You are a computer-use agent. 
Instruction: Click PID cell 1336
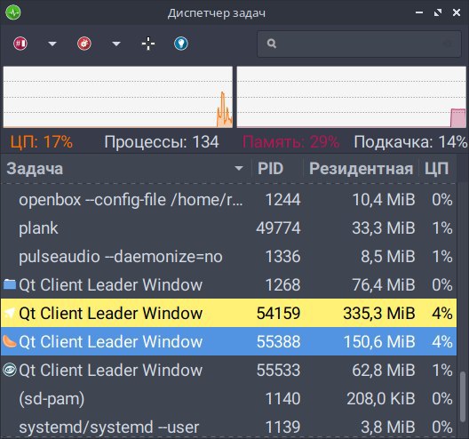pyautogui.click(x=283, y=257)
